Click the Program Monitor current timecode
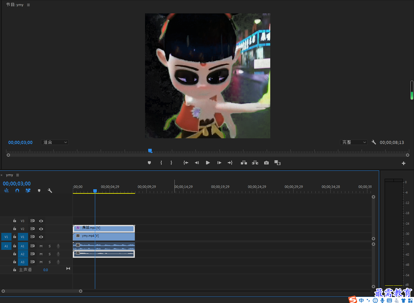 click(x=20, y=142)
